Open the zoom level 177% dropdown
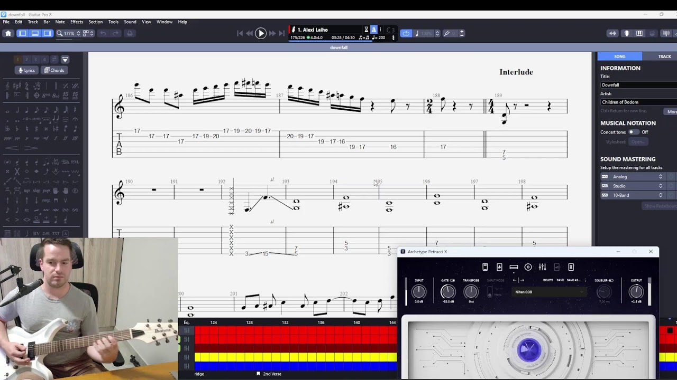 point(69,33)
